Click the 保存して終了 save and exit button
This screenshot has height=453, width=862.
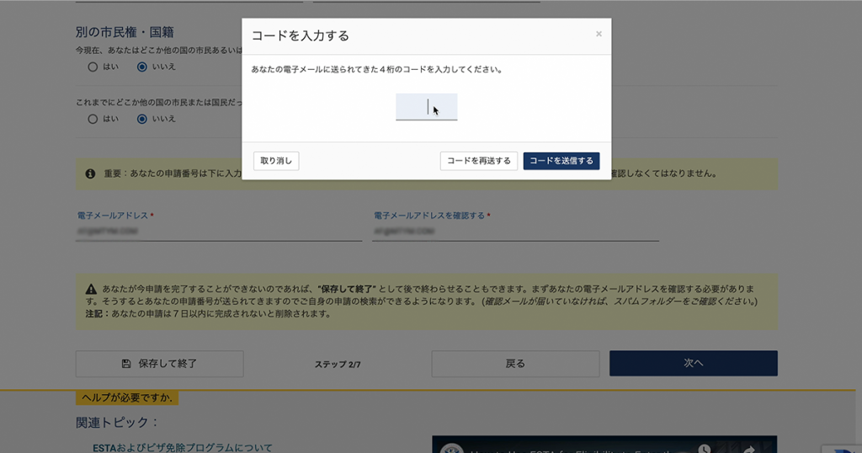pos(160,364)
